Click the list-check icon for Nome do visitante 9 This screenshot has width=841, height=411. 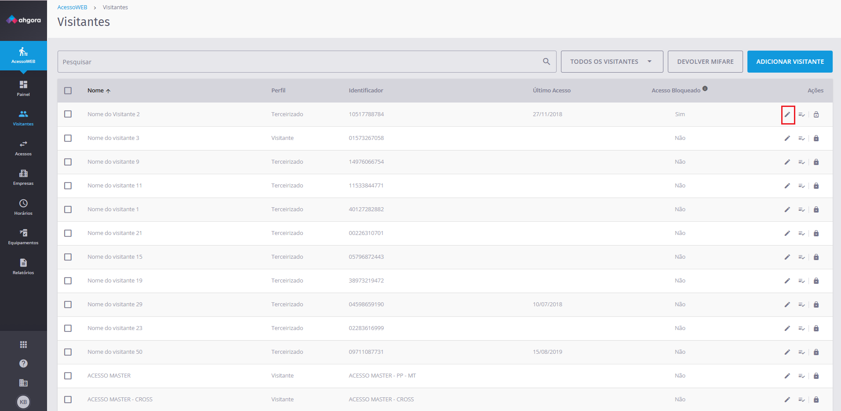pyautogui.click(x=801, y=162)
